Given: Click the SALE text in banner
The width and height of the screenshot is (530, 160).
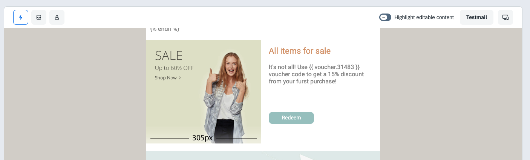Looking at the screenshot, I should tap(168, 56).
